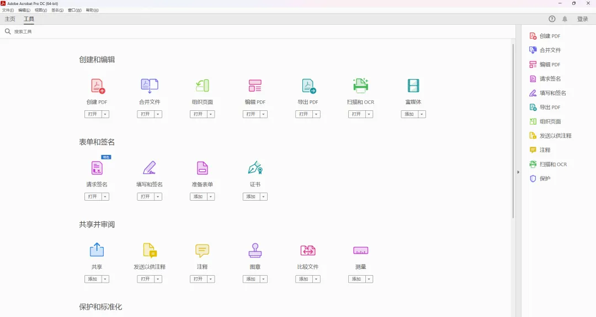Select 组织页面 in right sidebar
The image size is (596, 317).
point(545,121)
